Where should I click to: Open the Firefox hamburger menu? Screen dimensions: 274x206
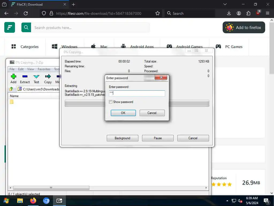tap(268, 13)
